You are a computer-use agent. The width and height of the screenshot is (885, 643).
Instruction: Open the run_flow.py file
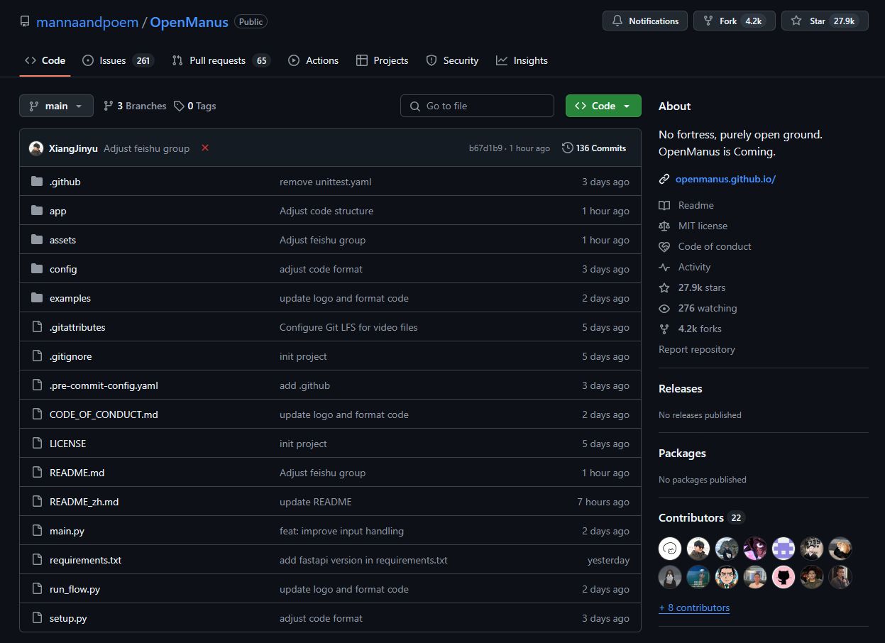pos(75,589)
